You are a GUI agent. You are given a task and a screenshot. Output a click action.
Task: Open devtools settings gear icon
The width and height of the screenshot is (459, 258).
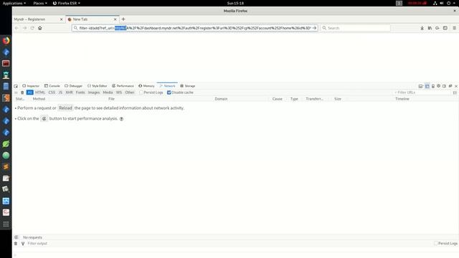pos(438,86)
